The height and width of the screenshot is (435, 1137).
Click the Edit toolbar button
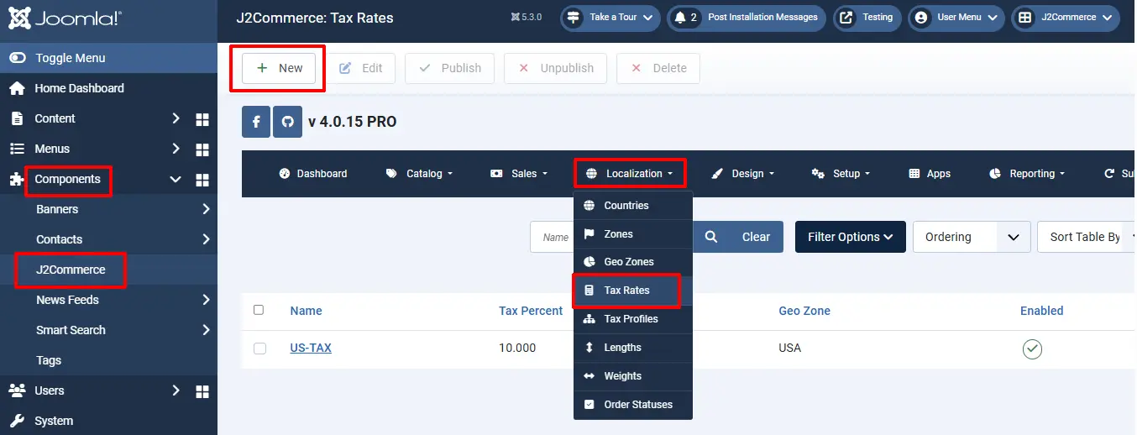coord(360,68)
